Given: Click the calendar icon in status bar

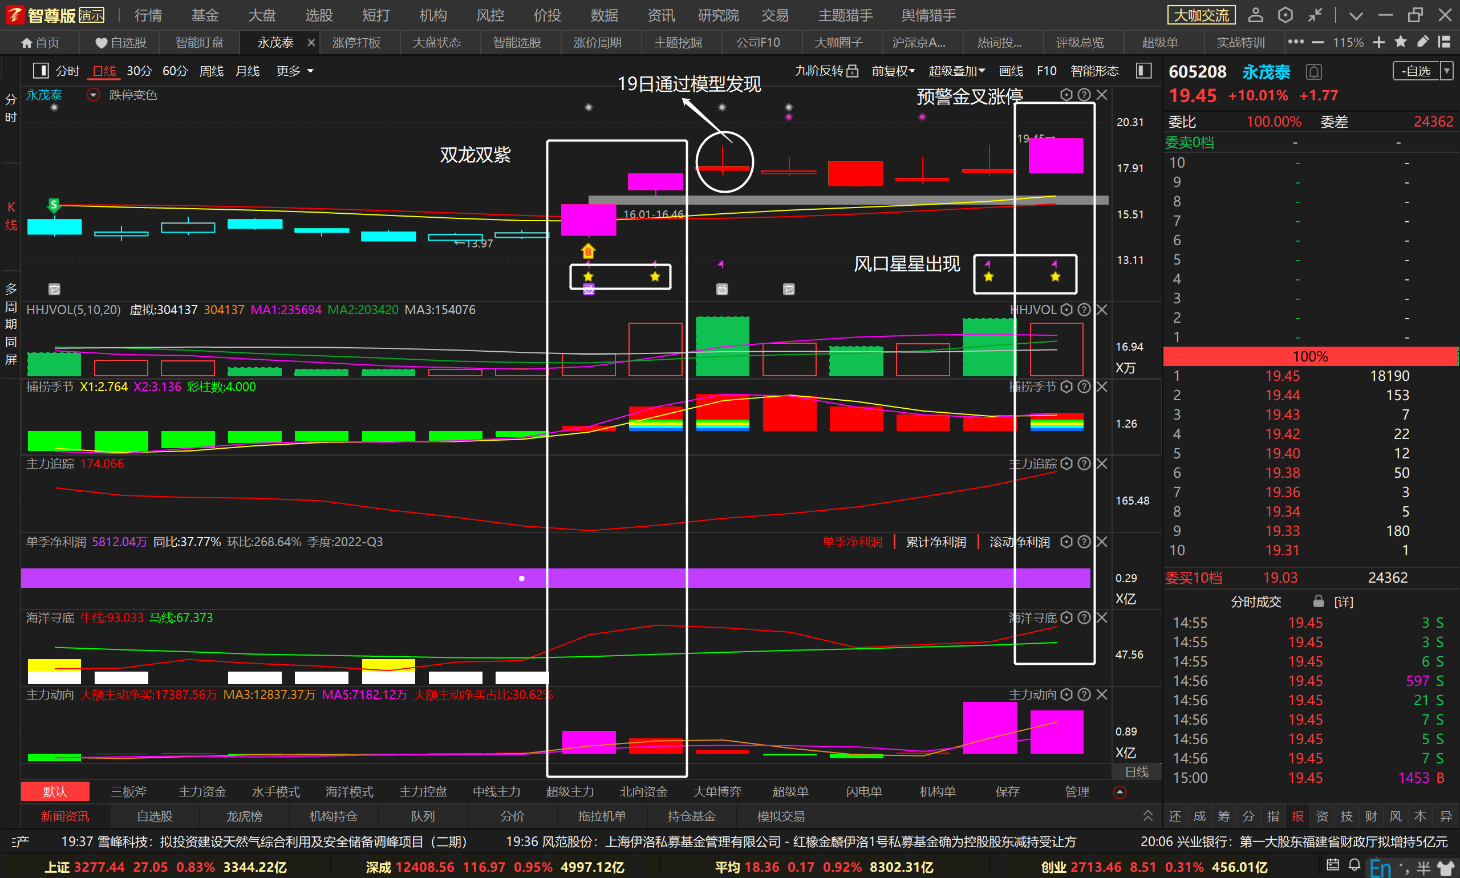Looking at the screenshot, I should pos(1333,865).
